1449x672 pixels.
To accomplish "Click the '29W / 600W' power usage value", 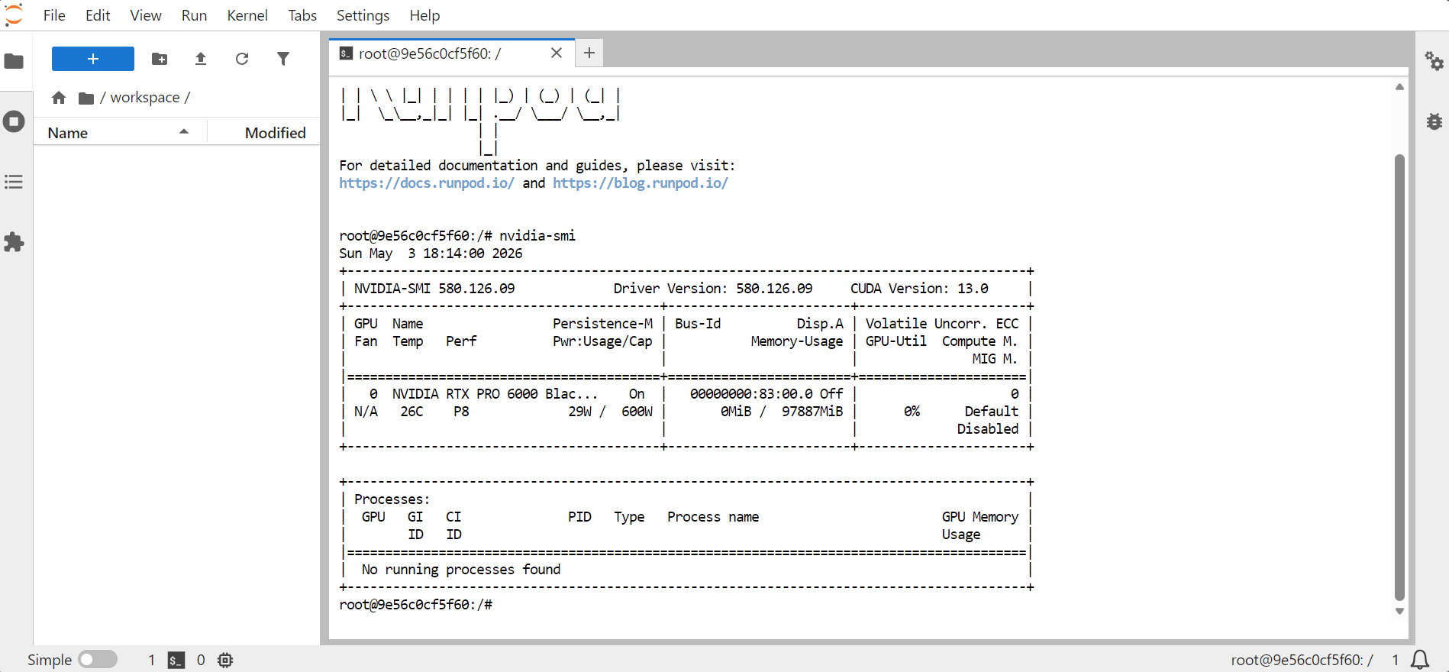I will pyautogui.click(x=610, y=412).
